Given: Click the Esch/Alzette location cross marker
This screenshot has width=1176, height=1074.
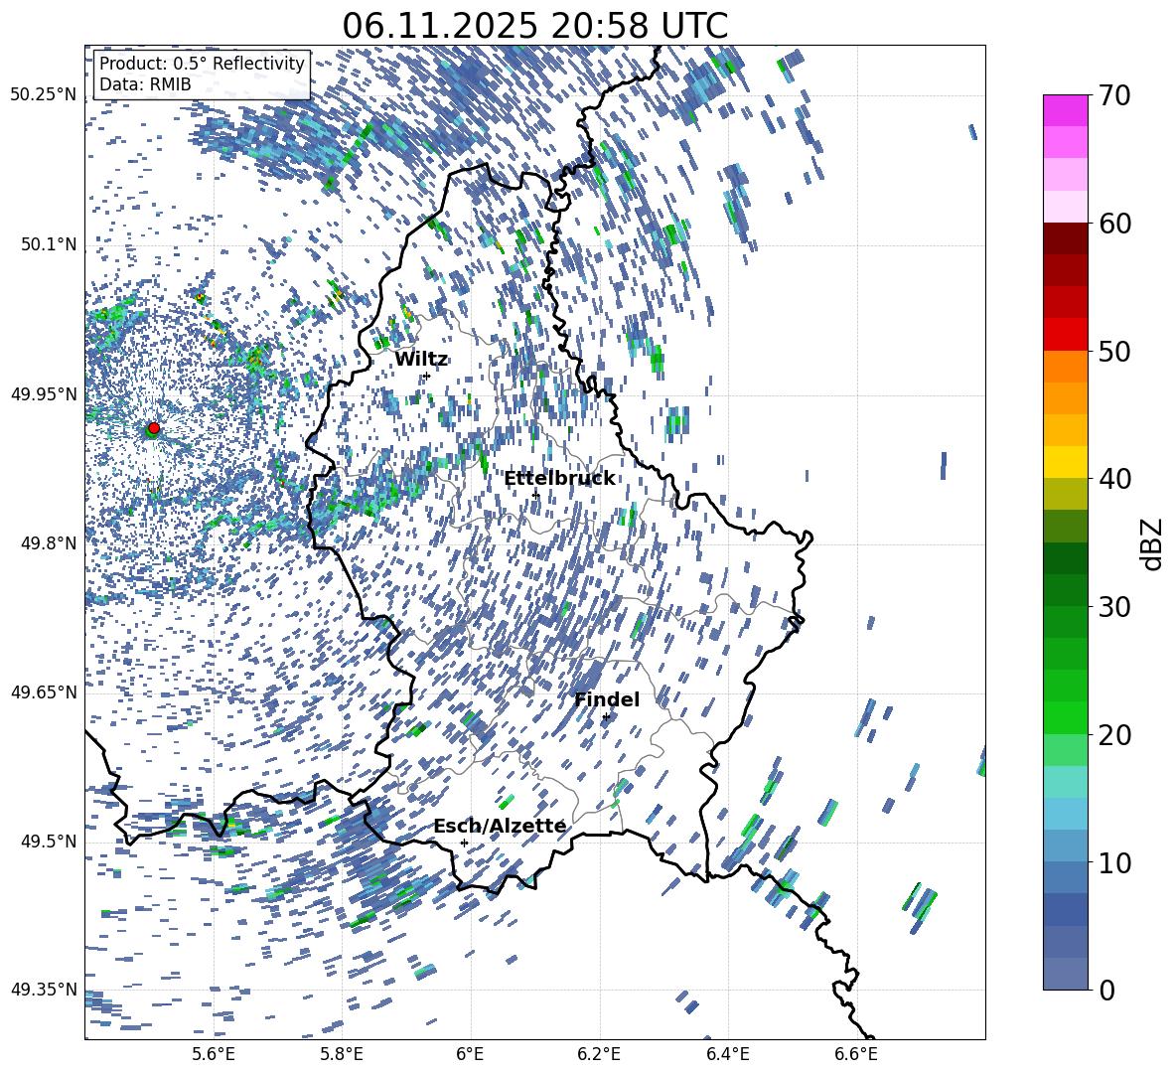Looking at the screenshot, I should 464,843.
